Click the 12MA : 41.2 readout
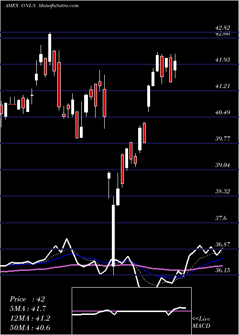The width and height of the screenshot is (239, 335). click(x=30, y=318)
